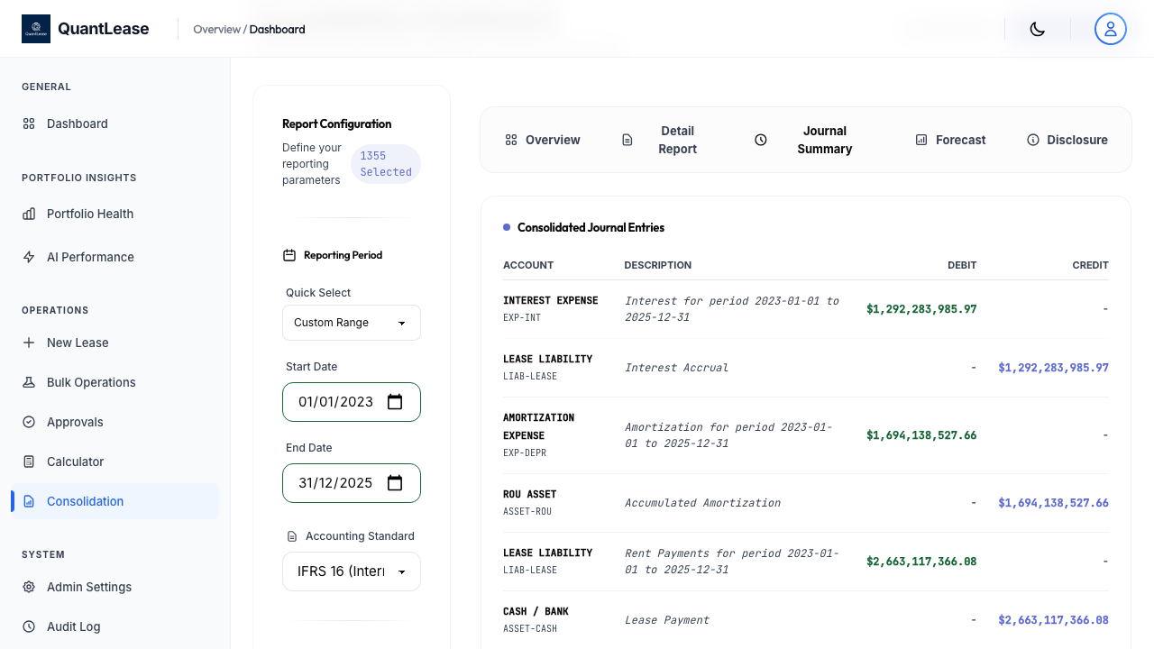This screenshot has height=649, width=1154.
Task: Select the Disclosure tab
Action: [x=1067, y=140]
